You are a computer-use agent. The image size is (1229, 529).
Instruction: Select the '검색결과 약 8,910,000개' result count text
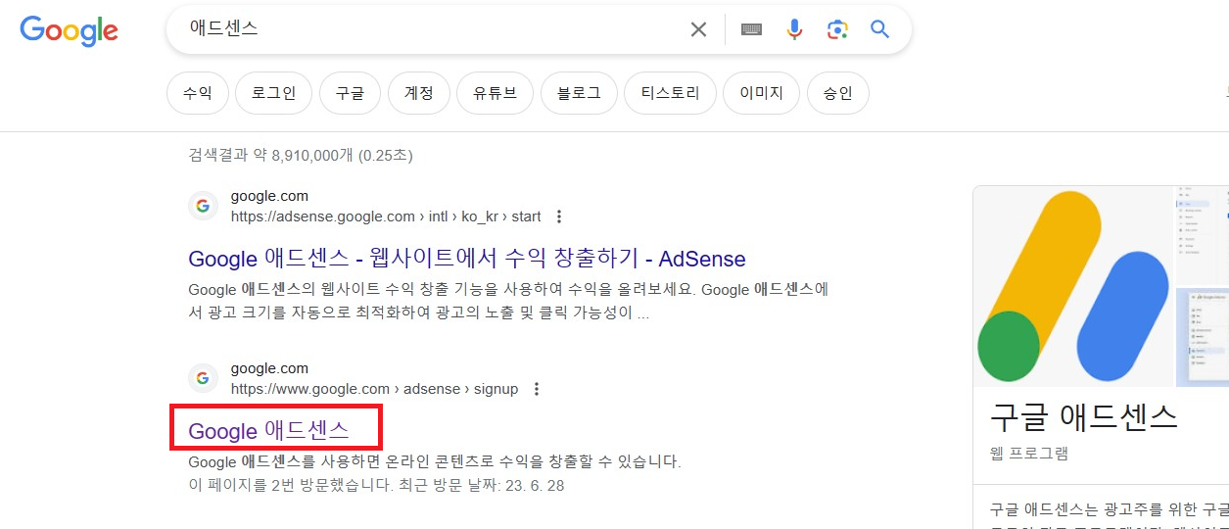(301, 155)
